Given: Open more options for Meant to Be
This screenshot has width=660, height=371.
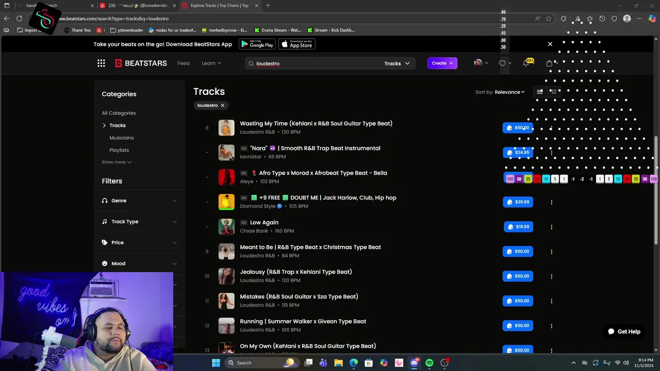Looking at the screenshot, I should [x=551, y=251].
